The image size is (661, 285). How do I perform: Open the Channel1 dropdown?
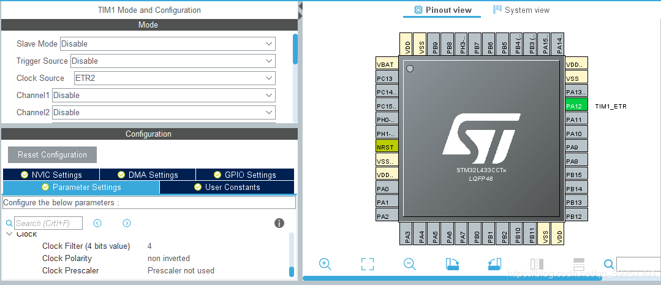coord(164,95)
